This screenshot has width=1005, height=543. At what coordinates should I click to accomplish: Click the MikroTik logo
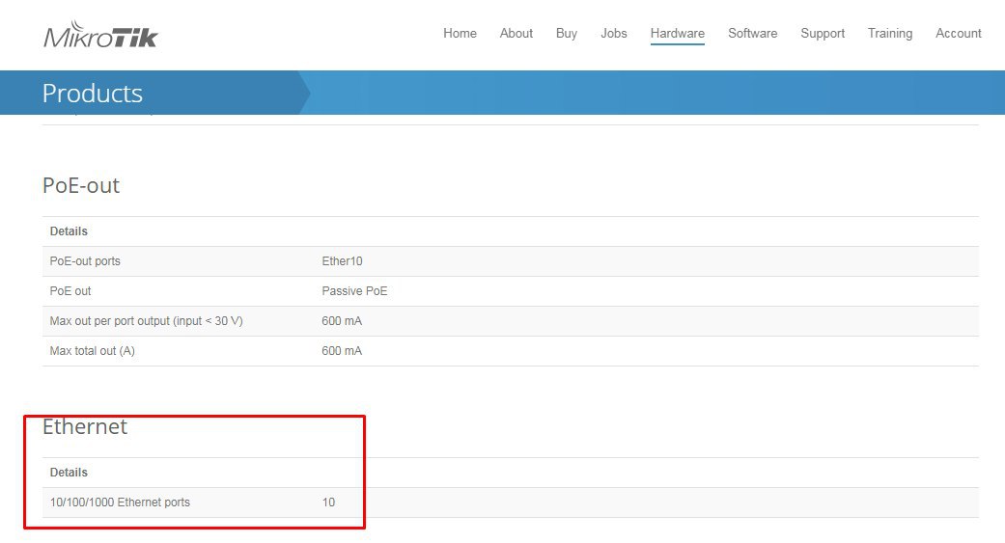100,35
